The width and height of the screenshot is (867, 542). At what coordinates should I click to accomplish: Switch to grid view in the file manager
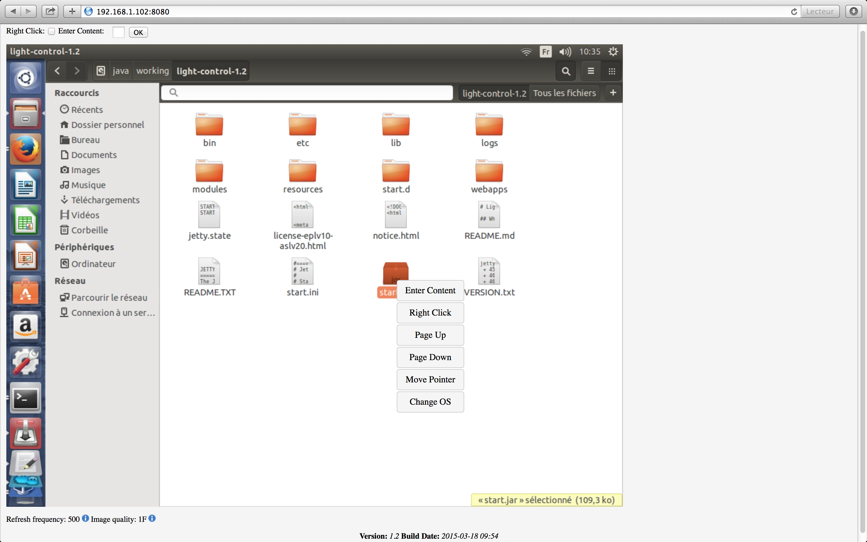611,71
